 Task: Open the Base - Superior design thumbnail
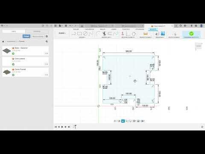6,50
